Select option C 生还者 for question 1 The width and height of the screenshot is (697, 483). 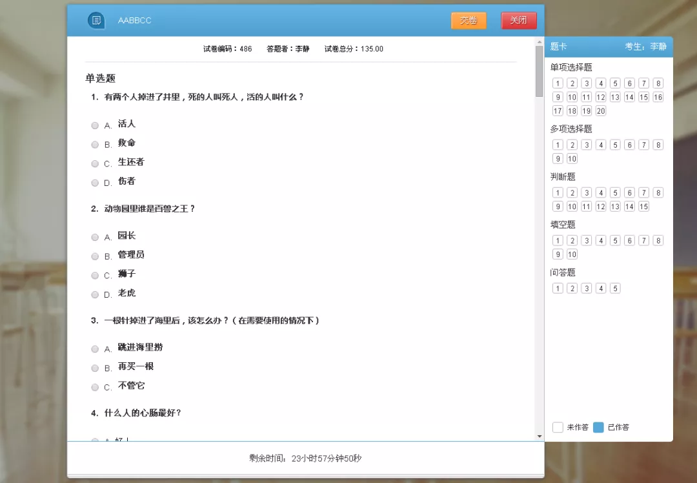coord(95,163)
